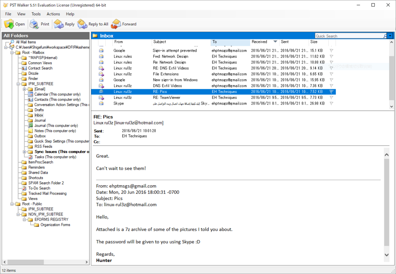Screen dimensions: 396x274
Task: Select the Organization Forms folder
Action: click(55, 225)
